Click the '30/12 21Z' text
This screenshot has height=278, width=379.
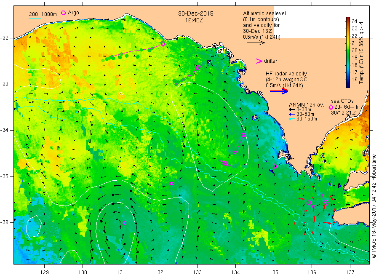pyautogui.click(x=343, y=112)
